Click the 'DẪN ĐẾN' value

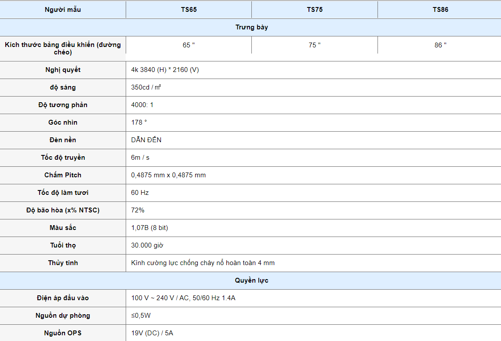point(146,140)
